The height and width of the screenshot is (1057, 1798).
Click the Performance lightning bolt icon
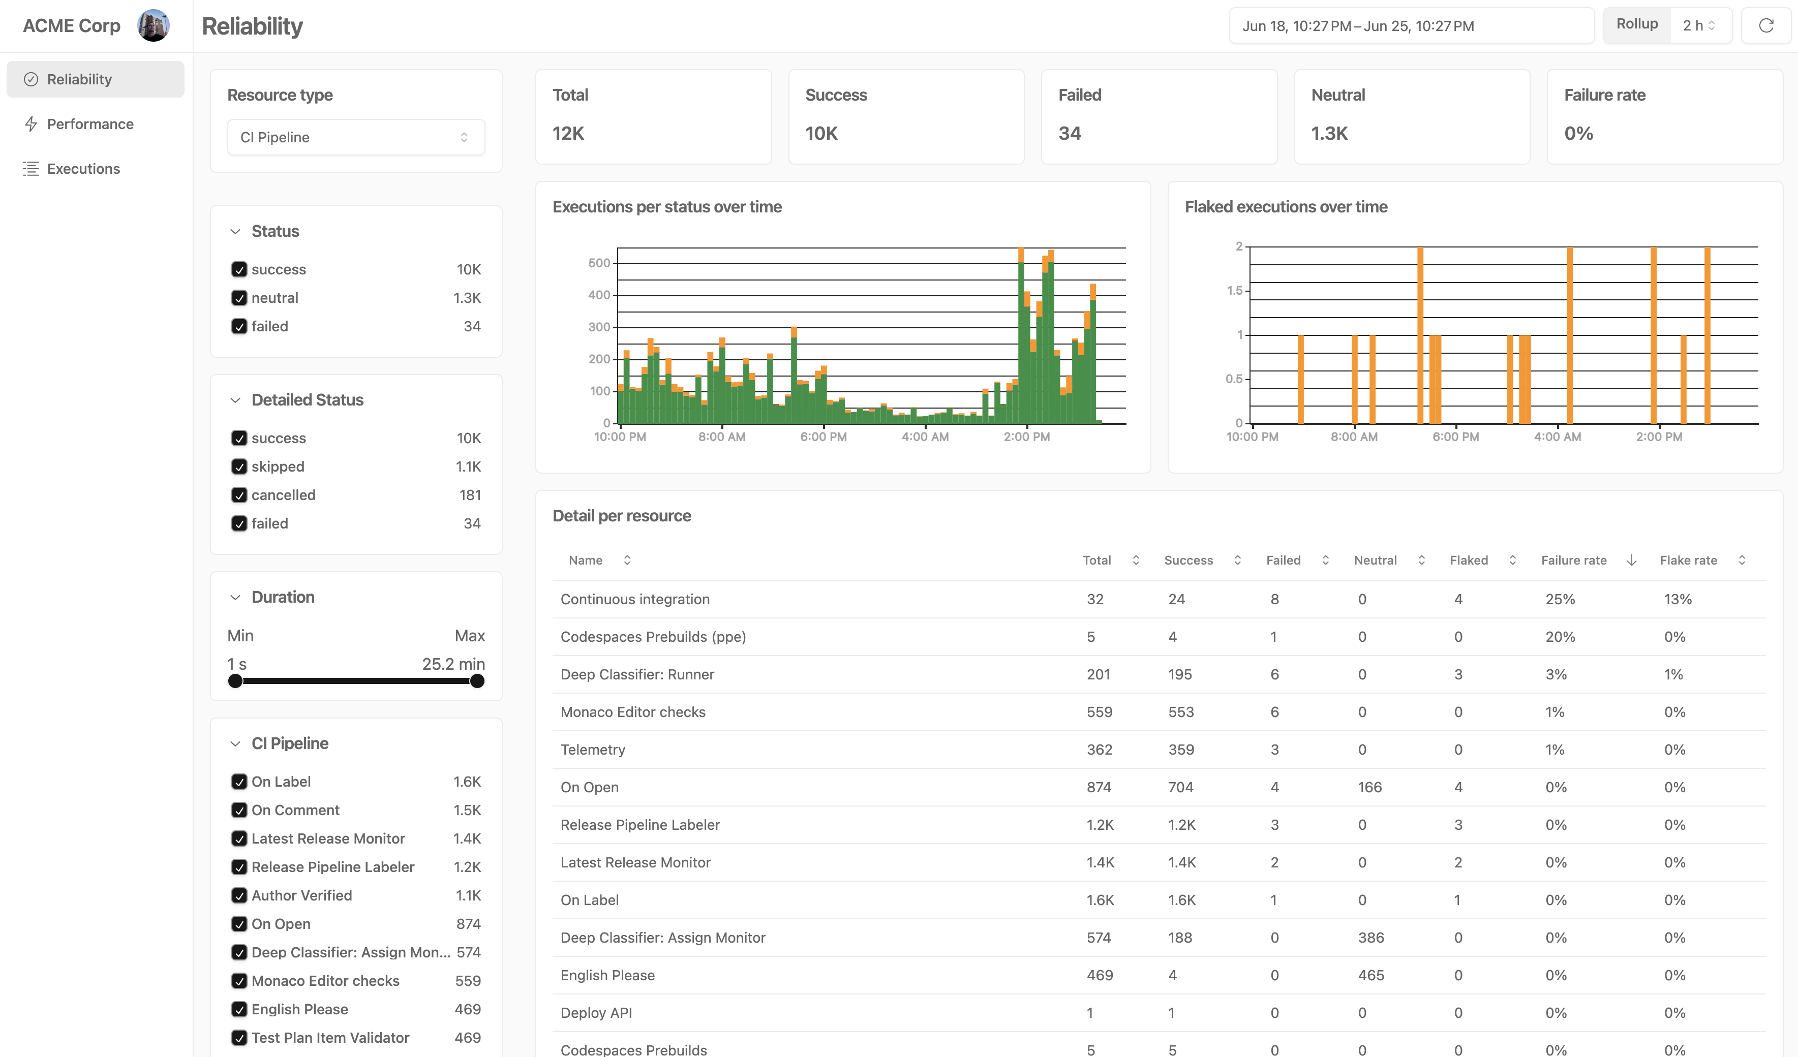tap(31, 124)
